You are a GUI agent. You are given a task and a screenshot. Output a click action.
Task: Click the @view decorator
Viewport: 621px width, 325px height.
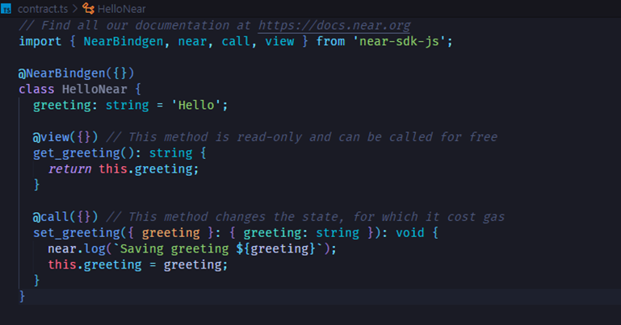[x=51, y=137]
